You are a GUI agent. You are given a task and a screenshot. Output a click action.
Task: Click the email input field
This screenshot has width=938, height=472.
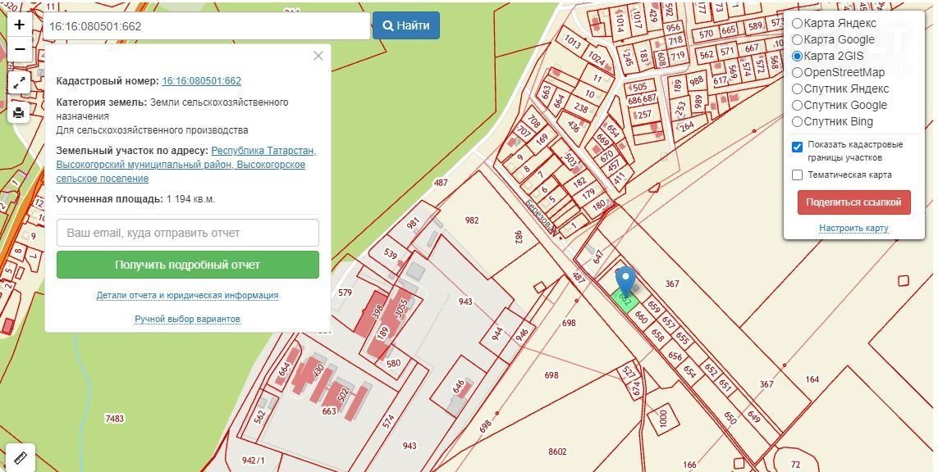(187, 233)
